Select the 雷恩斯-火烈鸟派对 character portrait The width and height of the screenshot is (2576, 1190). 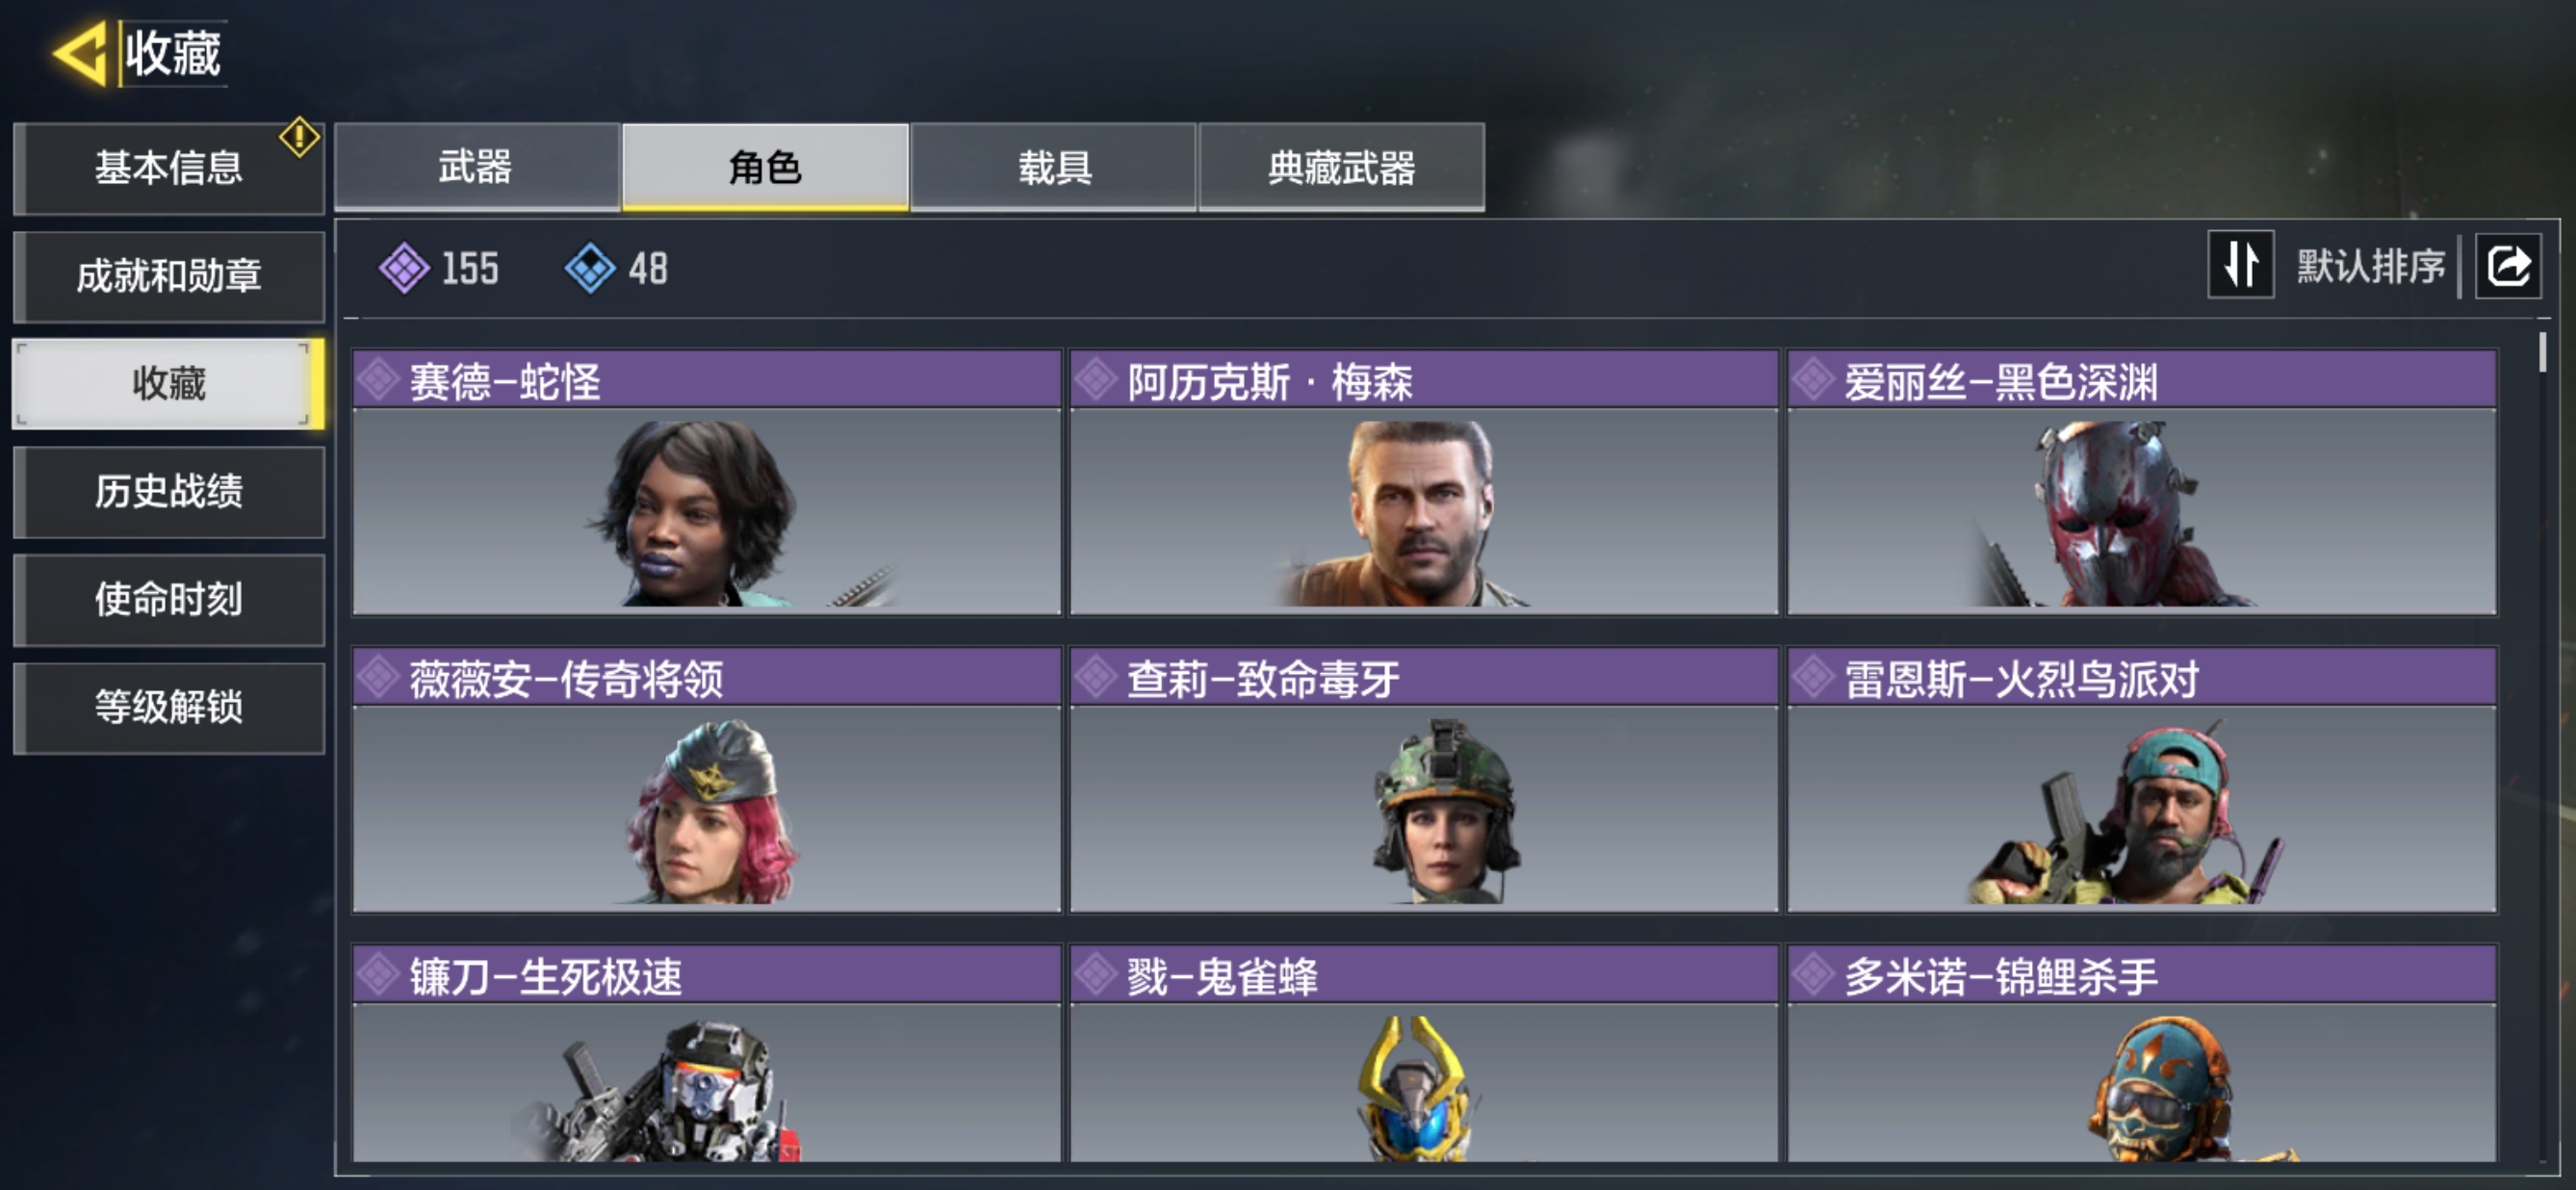2142,809
